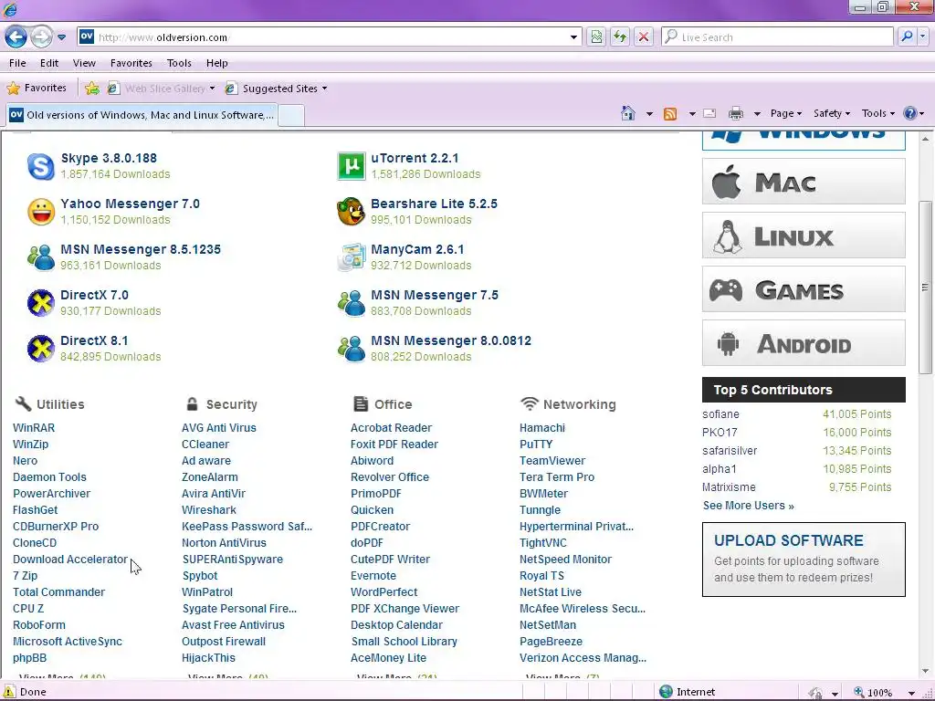This screenshot has height=701, width=935.
Task: Expand the Print options dropdown arrow
Action: coord(757,113)
